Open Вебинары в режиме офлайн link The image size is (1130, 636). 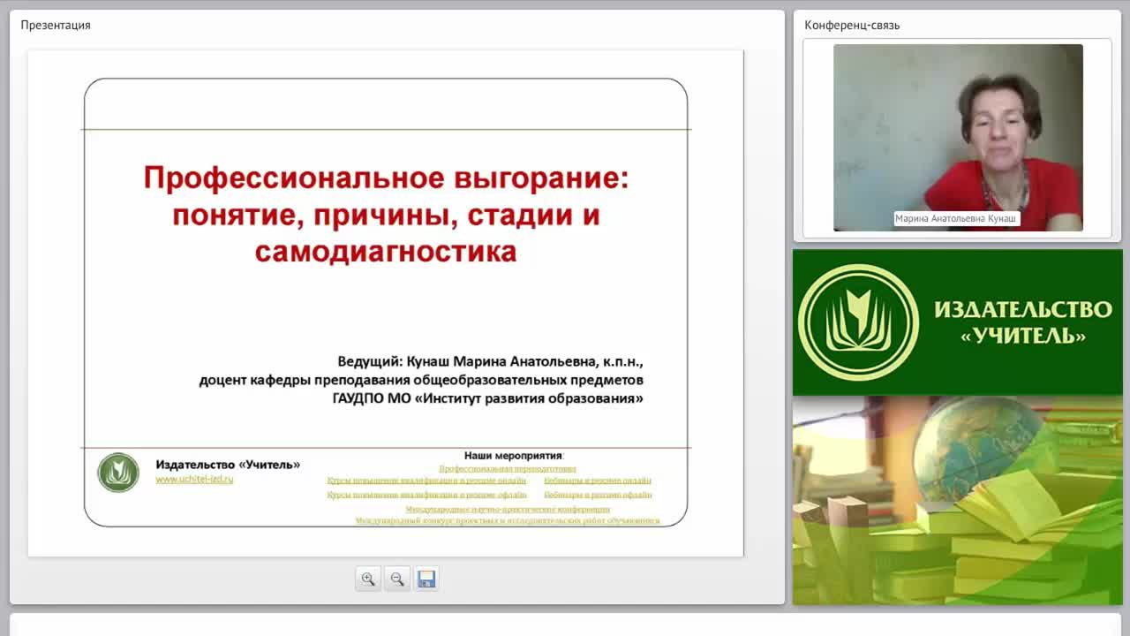point(598,496)
